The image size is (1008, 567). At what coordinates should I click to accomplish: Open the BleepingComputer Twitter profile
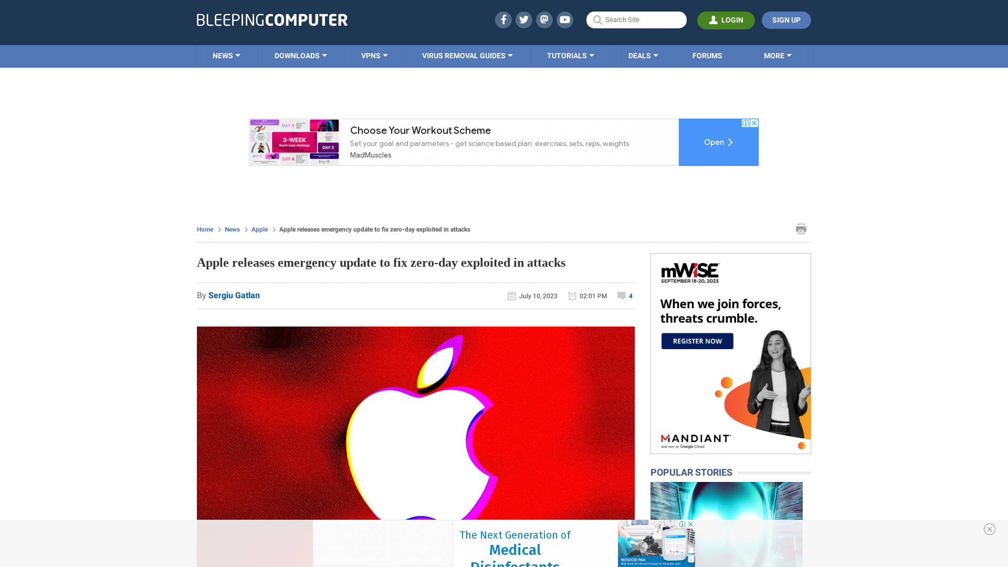[x=523, y=19]
